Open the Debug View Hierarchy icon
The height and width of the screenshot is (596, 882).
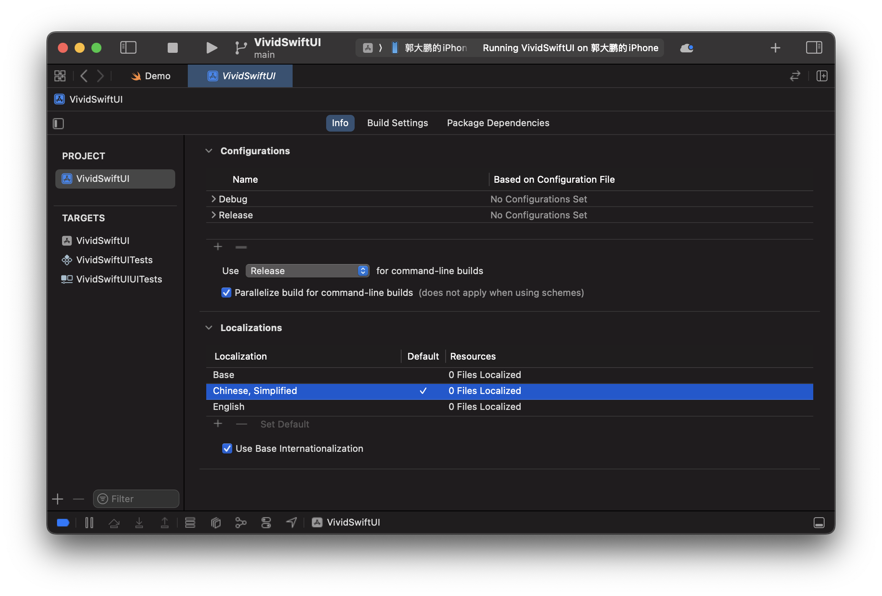[x=215, y=523]
